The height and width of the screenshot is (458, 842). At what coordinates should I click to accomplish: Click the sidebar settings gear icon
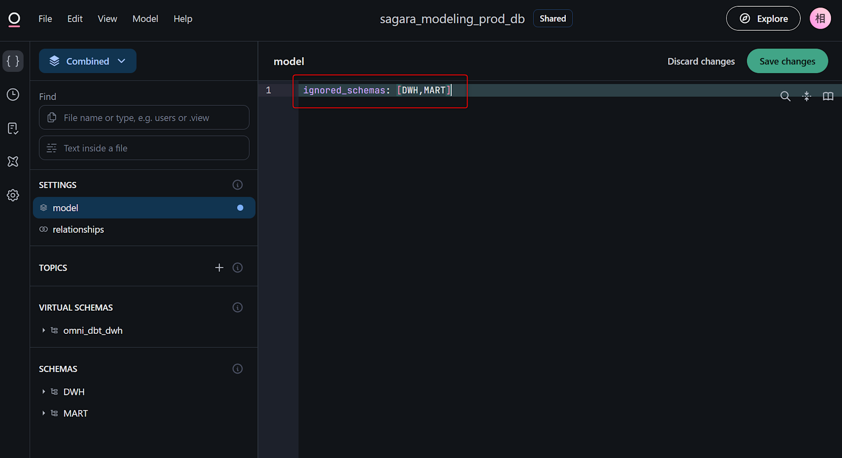tap(13, 195)
